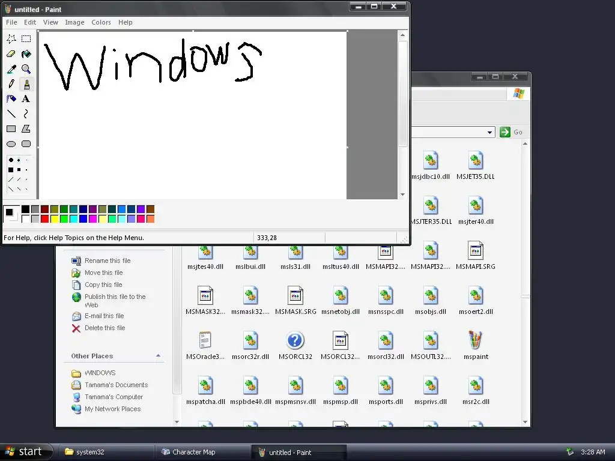Click the system tray notification icon

click(570, 452)
